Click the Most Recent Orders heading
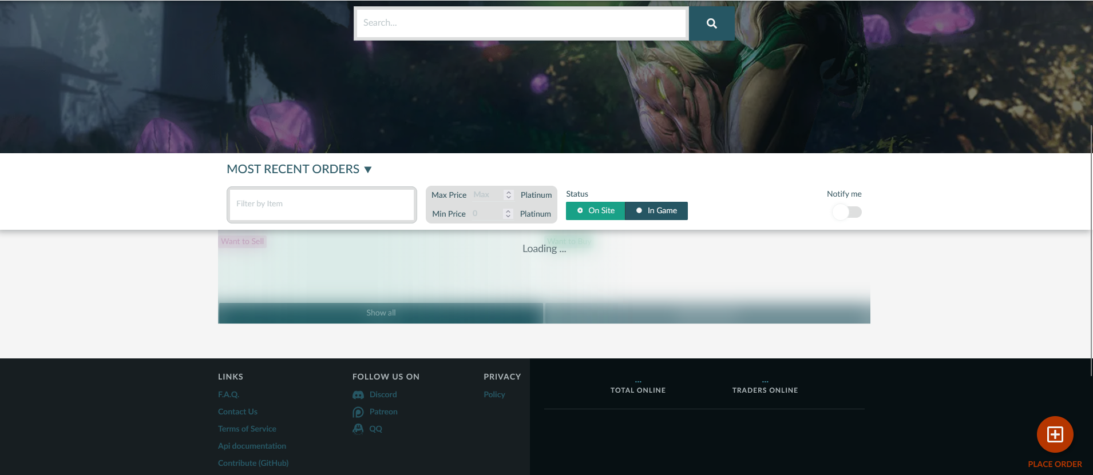1093x475 pixels. (x=293, y=169)
